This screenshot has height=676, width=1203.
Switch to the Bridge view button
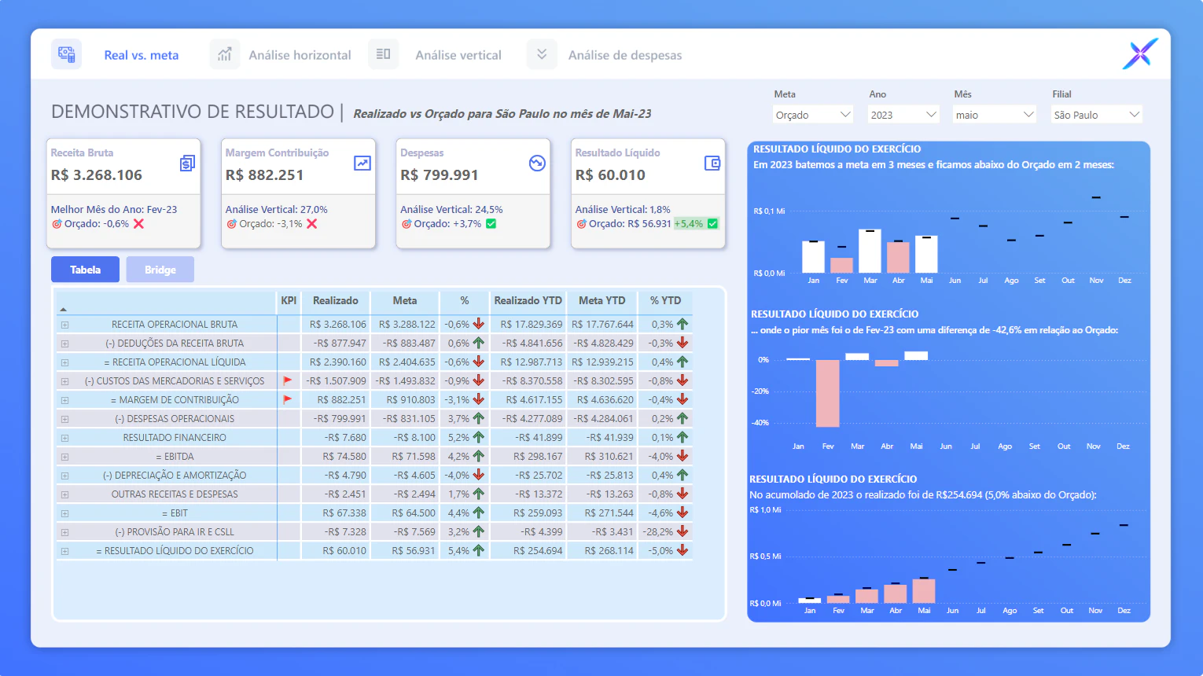[x=160, y=270]
